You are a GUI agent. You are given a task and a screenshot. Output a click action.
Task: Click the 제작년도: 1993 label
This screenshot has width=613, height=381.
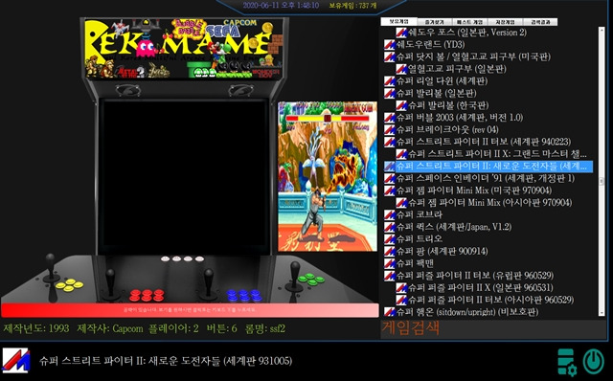36,328
